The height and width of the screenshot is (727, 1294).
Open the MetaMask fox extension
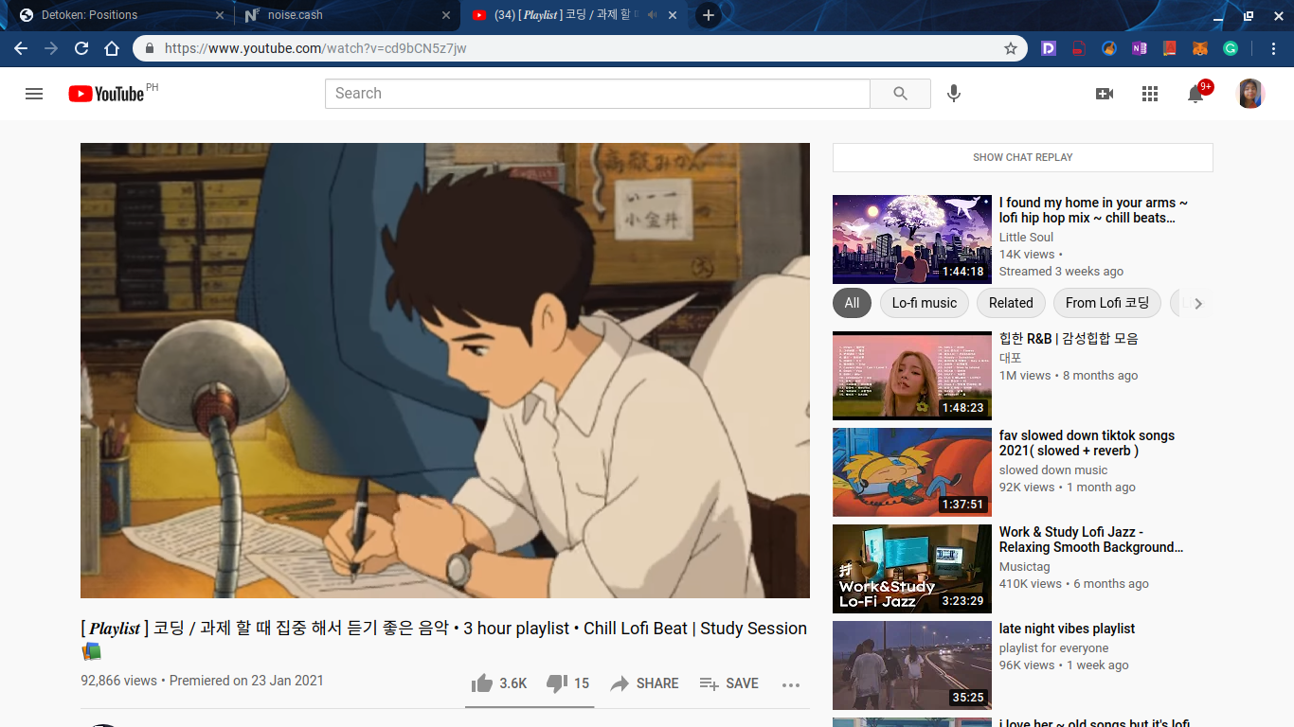point(1200,48)
